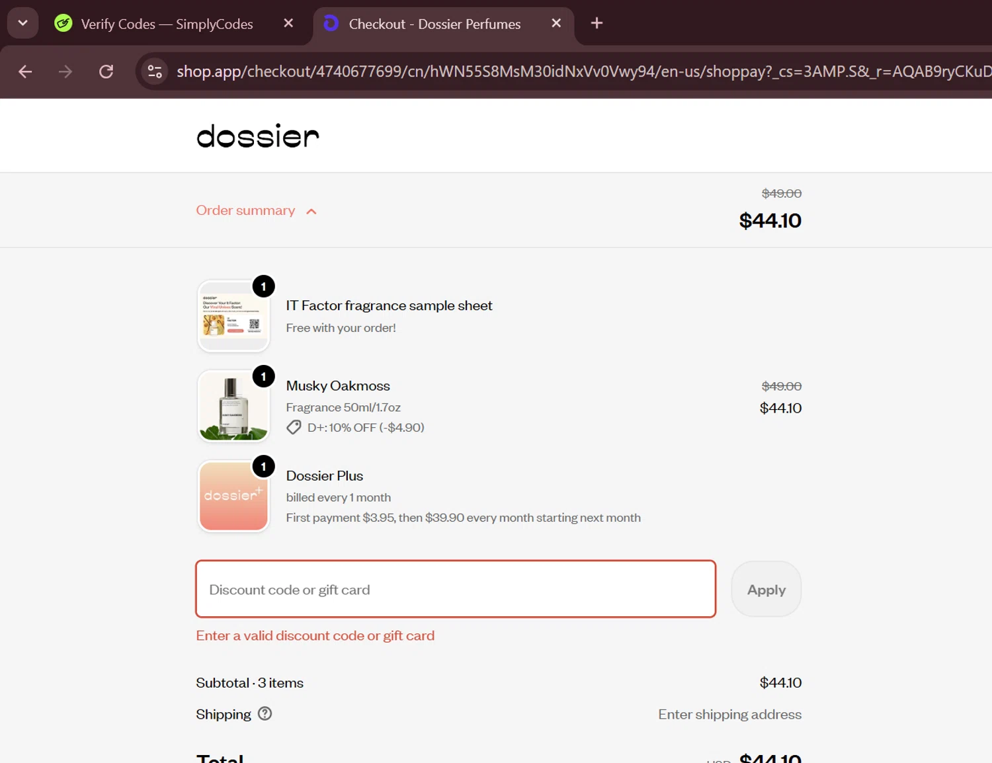Click the Dossier Plus product thumbnail
Screen dimensions: 992x763
click(x=233, y=496)
